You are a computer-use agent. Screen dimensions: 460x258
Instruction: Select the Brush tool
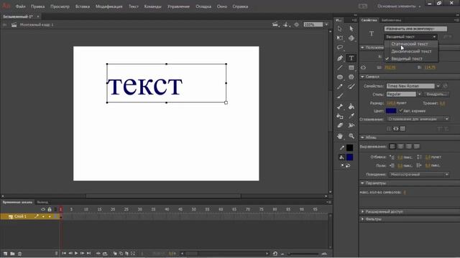(x=351, y=86)
